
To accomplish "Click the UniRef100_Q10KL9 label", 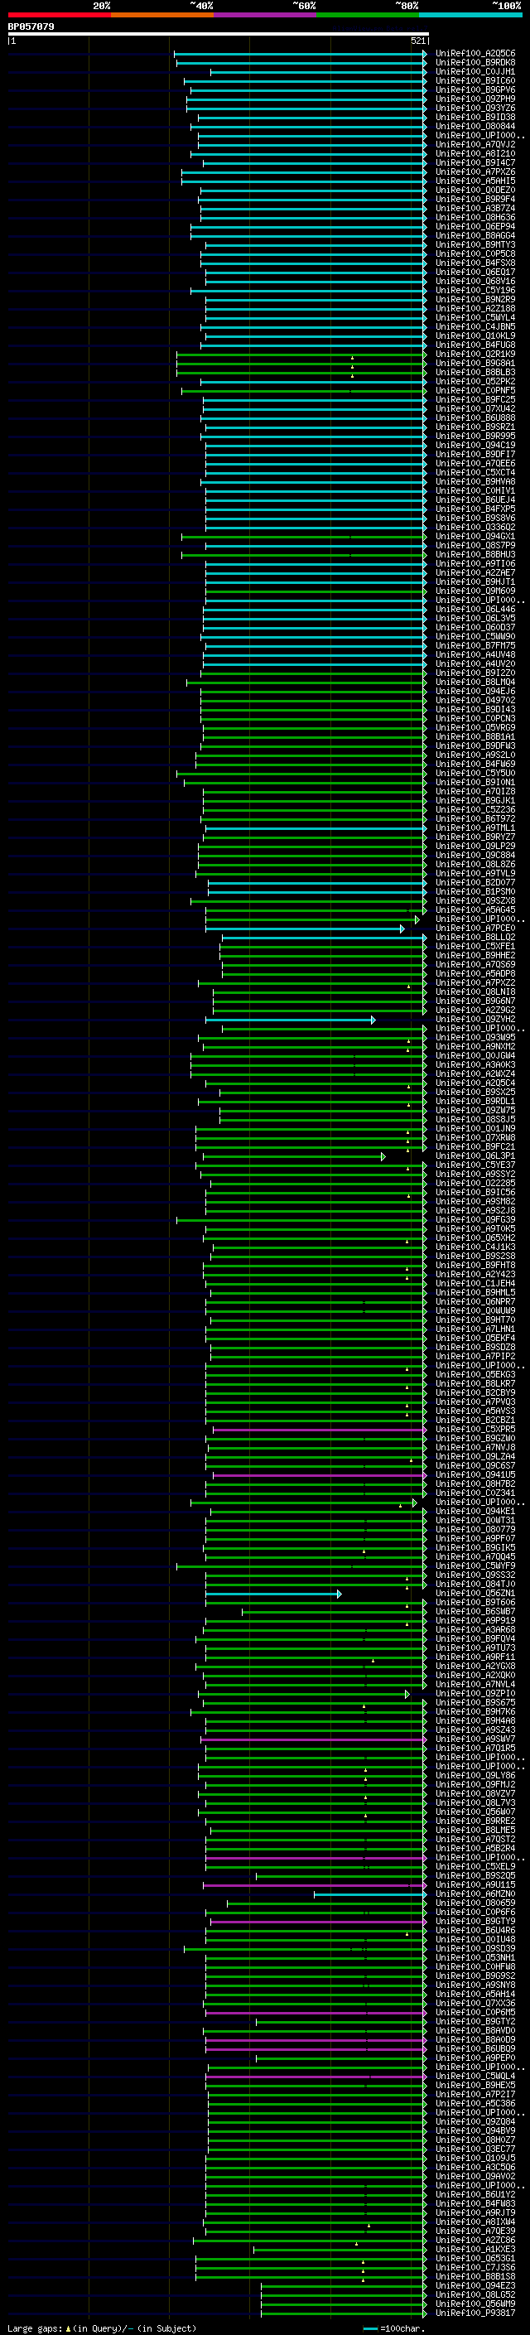I will [x=475, y=335].
